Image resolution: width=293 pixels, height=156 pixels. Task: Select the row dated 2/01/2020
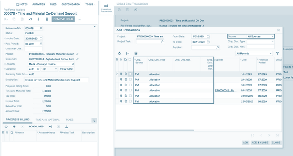pos(130,80)
